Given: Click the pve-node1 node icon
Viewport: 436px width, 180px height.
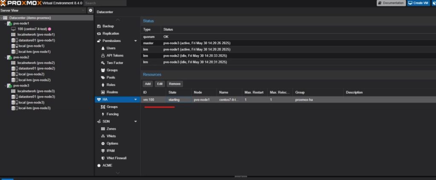Looking at the screenshot, I should [10, 24].
